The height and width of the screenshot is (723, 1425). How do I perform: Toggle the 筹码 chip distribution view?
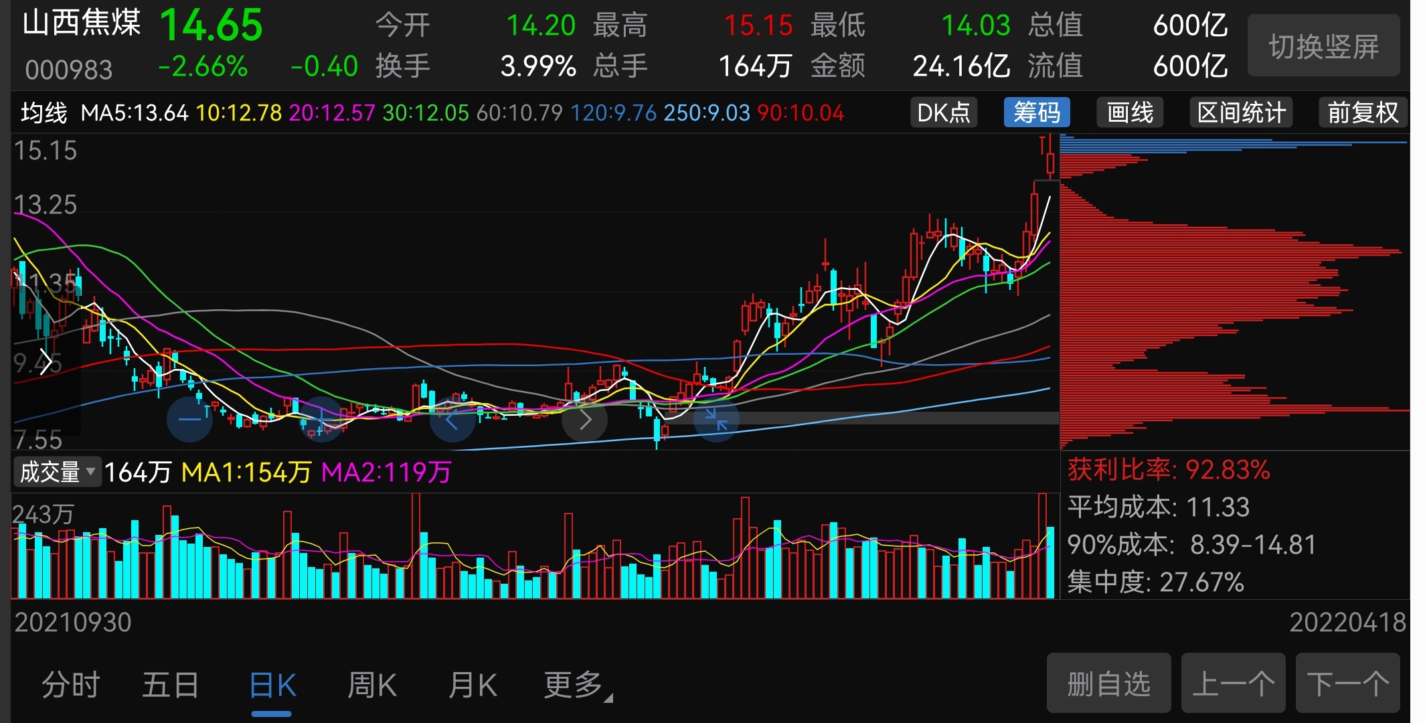coord(1037,112)
